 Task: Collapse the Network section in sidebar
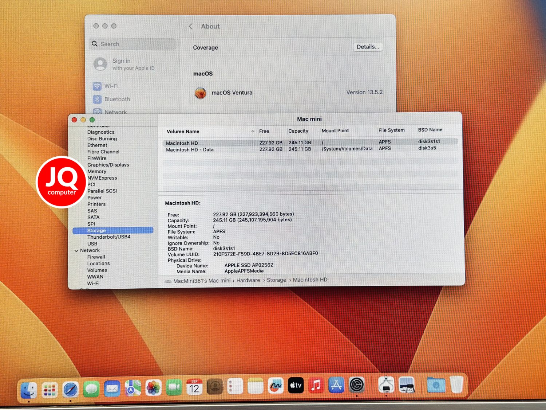(76, 251)
